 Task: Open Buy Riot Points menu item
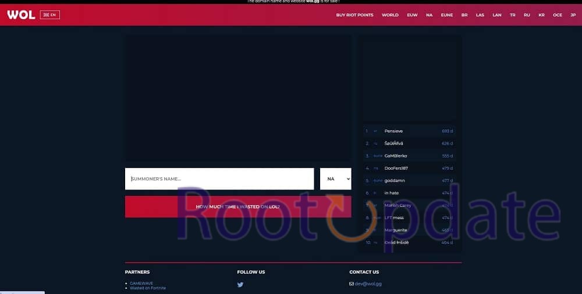pyautogui.click(x=354, y=15)
